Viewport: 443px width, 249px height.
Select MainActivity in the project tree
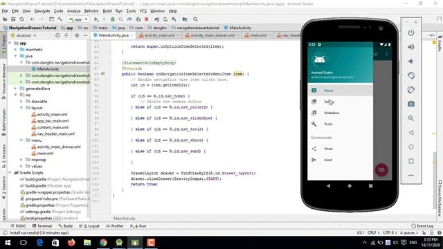pyautogui.click(x=48, y=69)
